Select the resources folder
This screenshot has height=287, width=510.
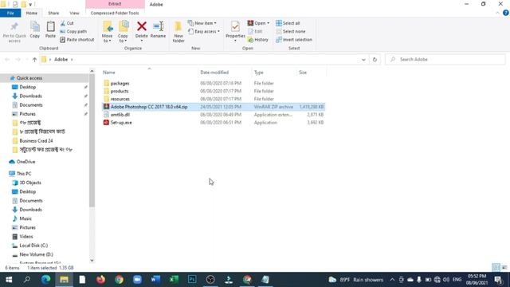tap(120, 99)
